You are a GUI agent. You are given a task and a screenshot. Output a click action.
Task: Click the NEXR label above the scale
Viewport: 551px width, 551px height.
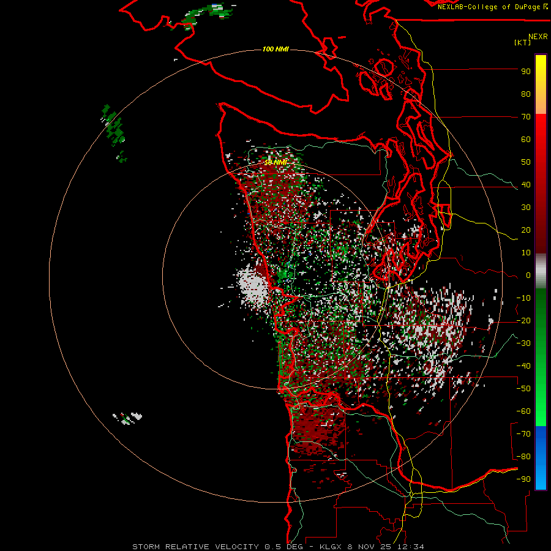[x=538, y=37]
